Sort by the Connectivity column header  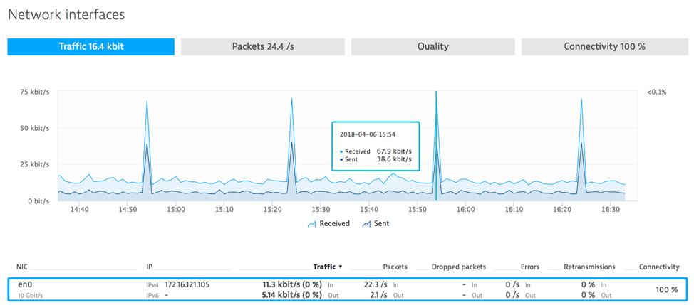point(659,267)
